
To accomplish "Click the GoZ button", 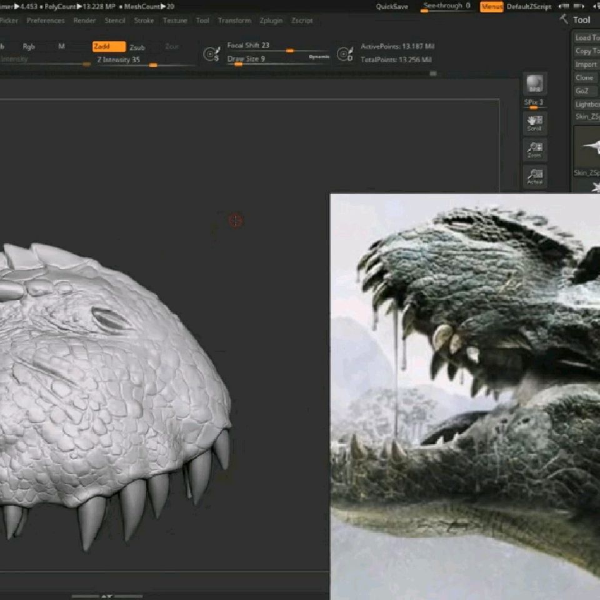I will (x=586, y=91).
